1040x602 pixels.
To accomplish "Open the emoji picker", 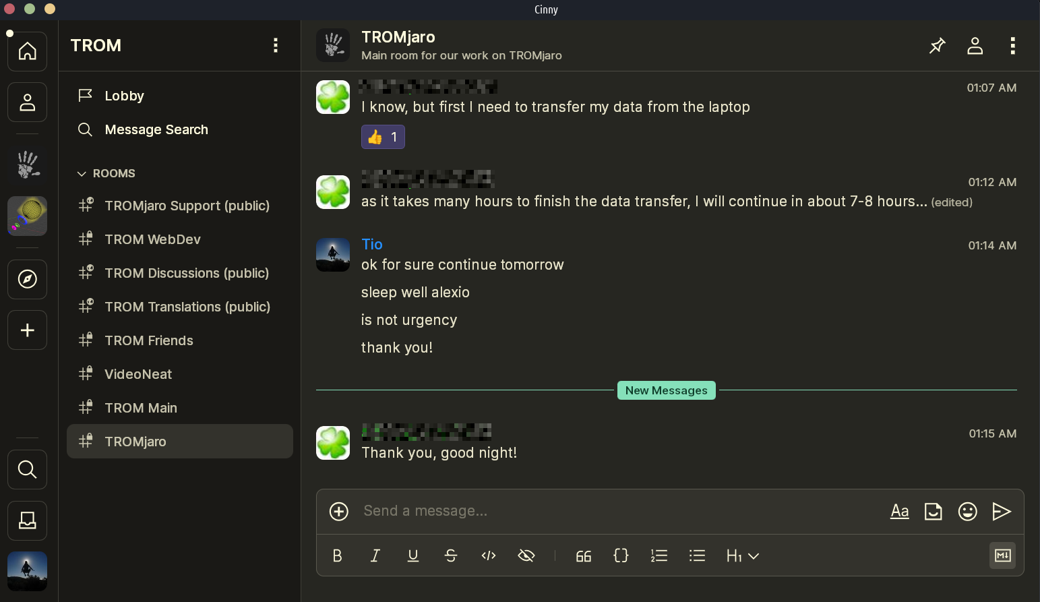I will [x=967, y=512].
